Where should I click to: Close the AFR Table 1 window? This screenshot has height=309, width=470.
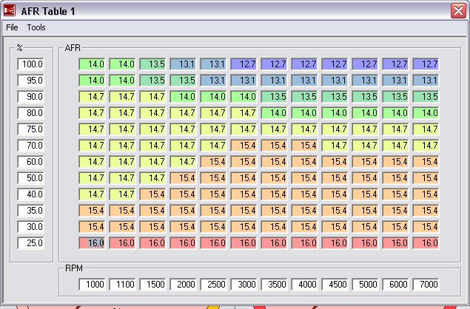tap(457, 10)
